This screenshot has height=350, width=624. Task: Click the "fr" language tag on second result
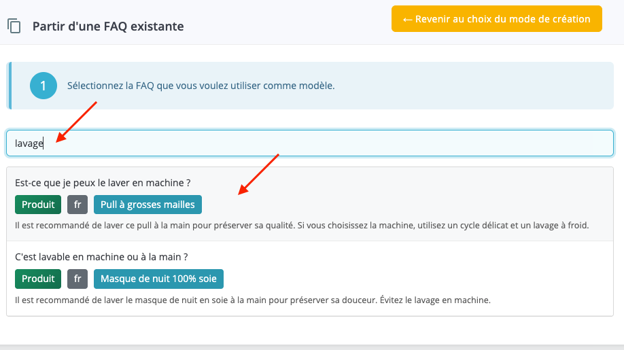(77, 279)
